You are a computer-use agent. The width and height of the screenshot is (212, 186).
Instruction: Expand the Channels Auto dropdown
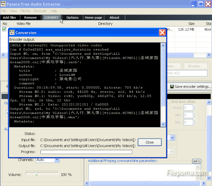57,160
